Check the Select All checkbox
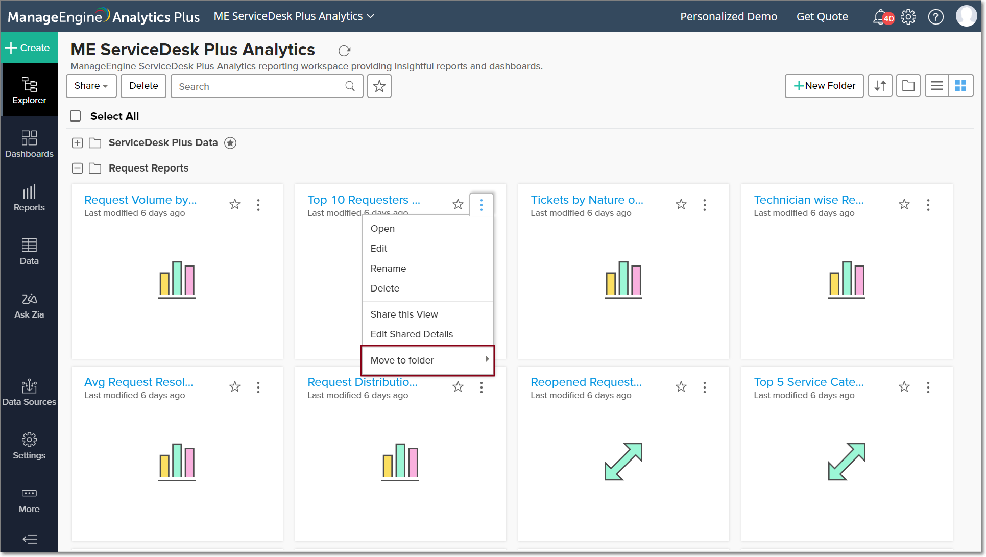The height and width of the screenshot is (557, 986). (x=76, y=116)
